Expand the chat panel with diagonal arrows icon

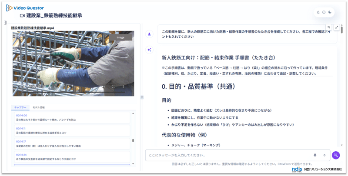point(337,27)
